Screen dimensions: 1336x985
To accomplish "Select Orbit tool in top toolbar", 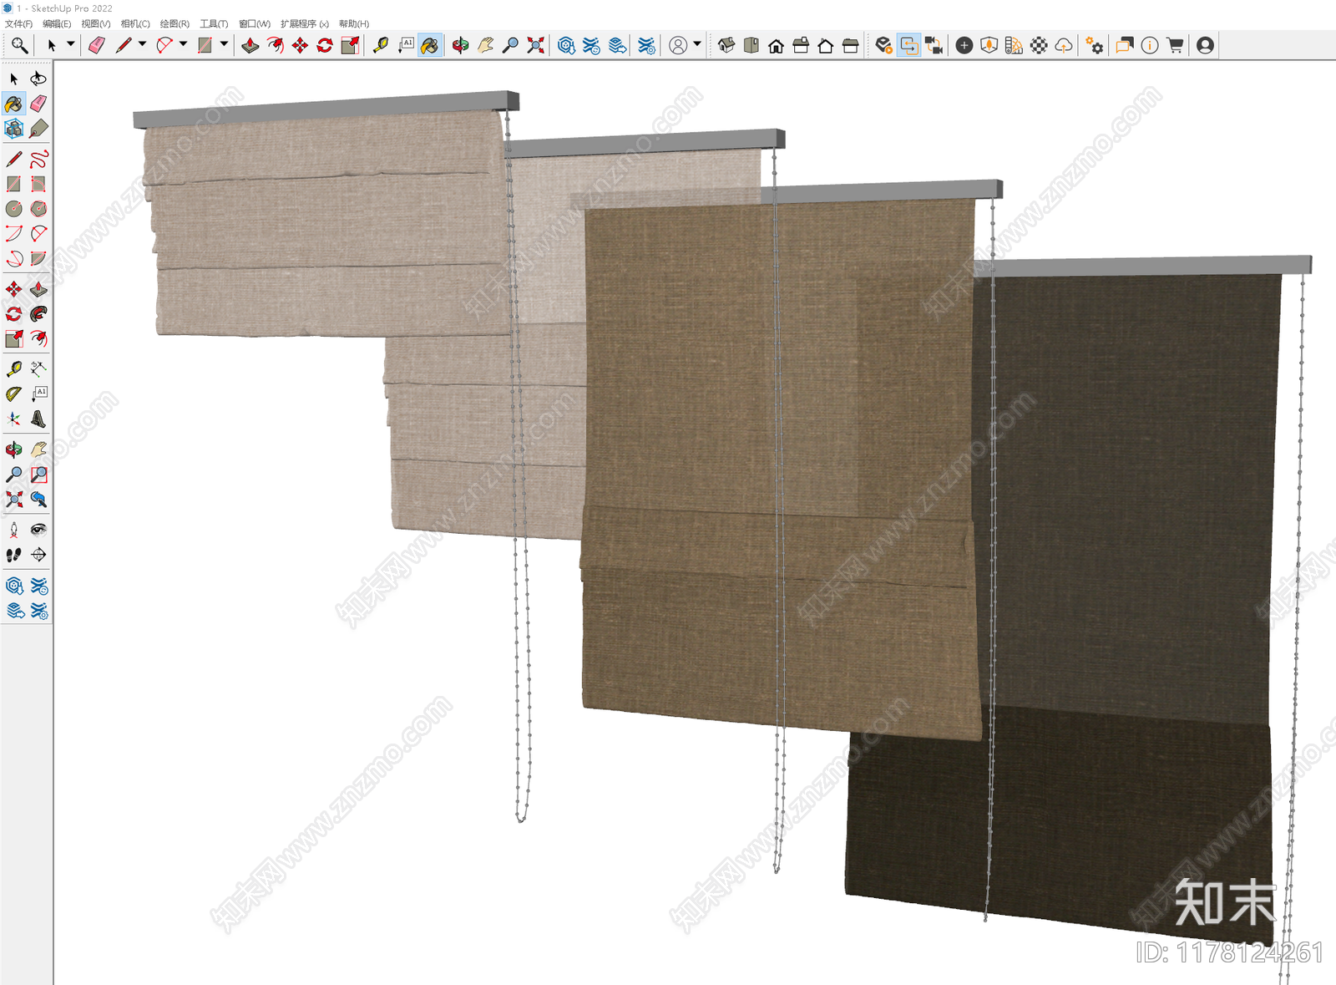I will coord(460,45).
